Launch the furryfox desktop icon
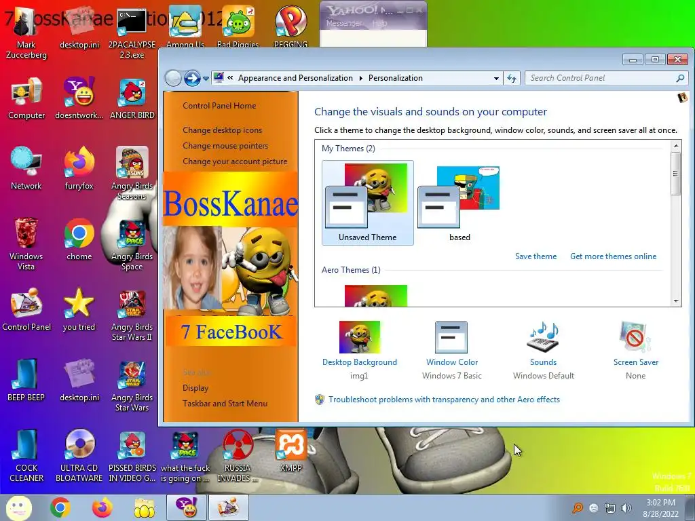This screenshot has height=521, width=695. (79, 168)
